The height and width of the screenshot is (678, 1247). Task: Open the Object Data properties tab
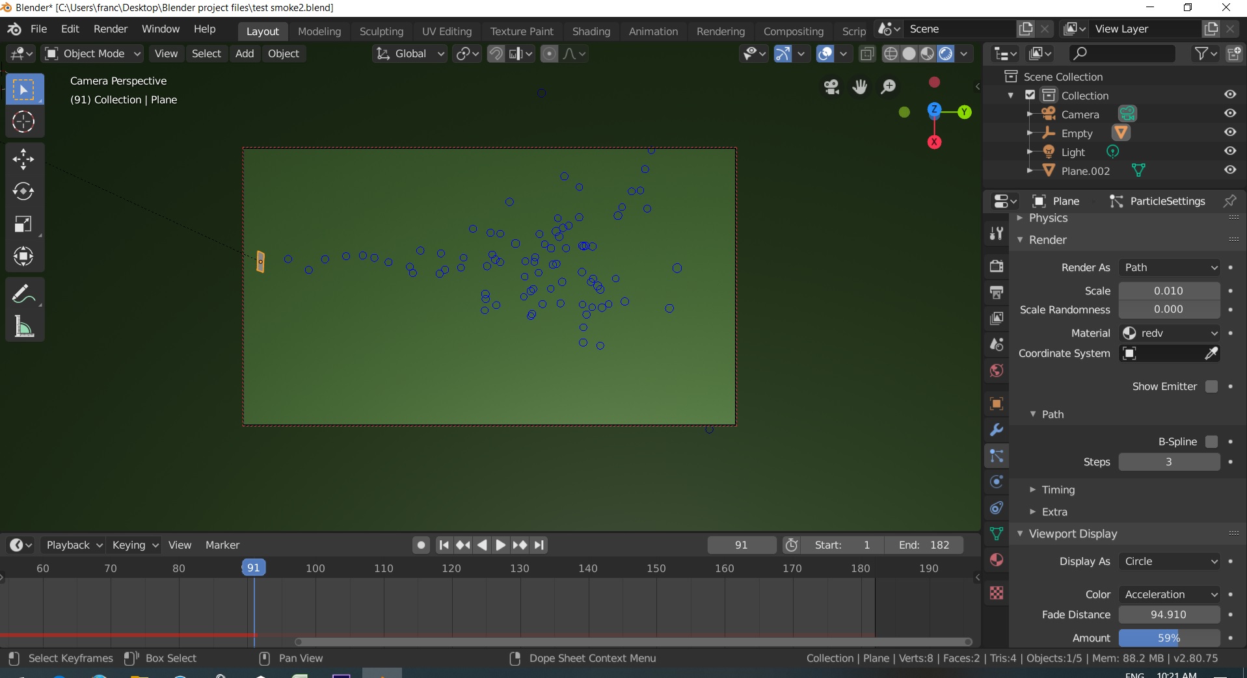[x=997, y=534]
